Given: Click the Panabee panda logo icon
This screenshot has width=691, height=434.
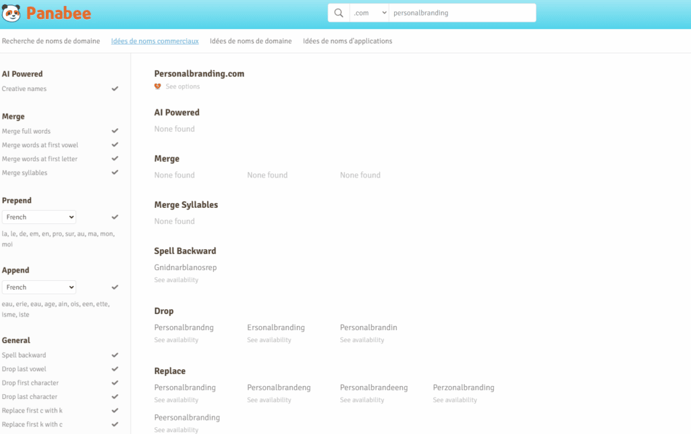Looking at the screenshot, I should click(11, 13).
